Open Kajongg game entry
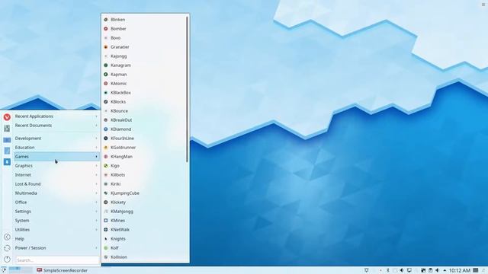This screenshot has height=274, width=488. tap(144, 56)
